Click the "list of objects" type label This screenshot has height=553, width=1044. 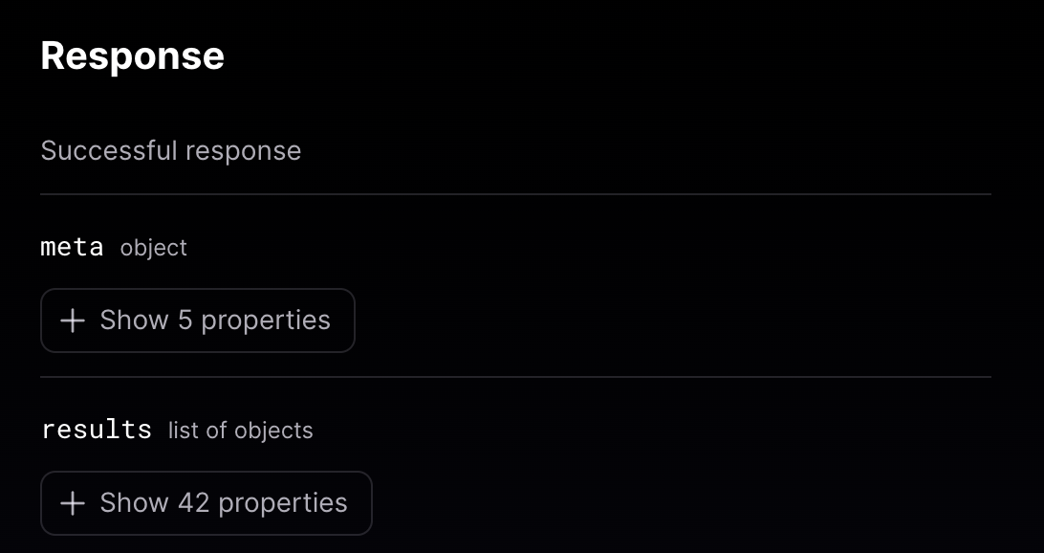241,431
